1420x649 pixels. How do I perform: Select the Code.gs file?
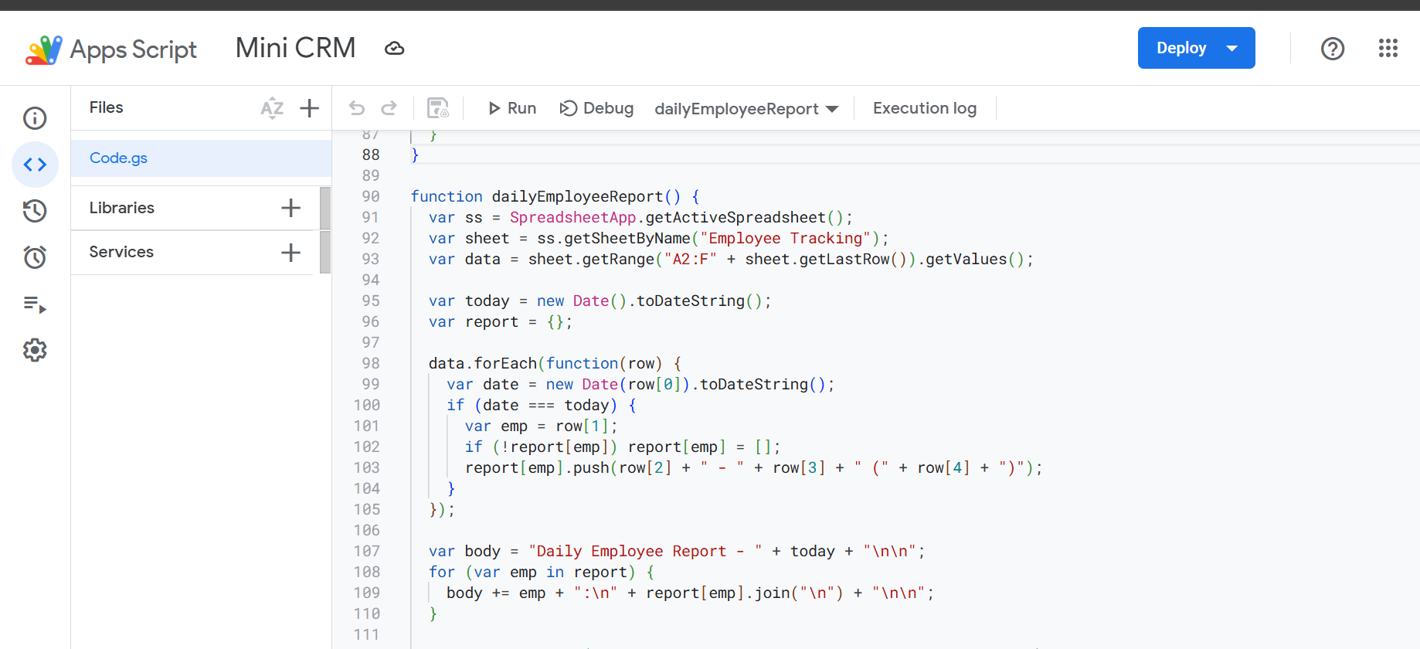point(118,158)
